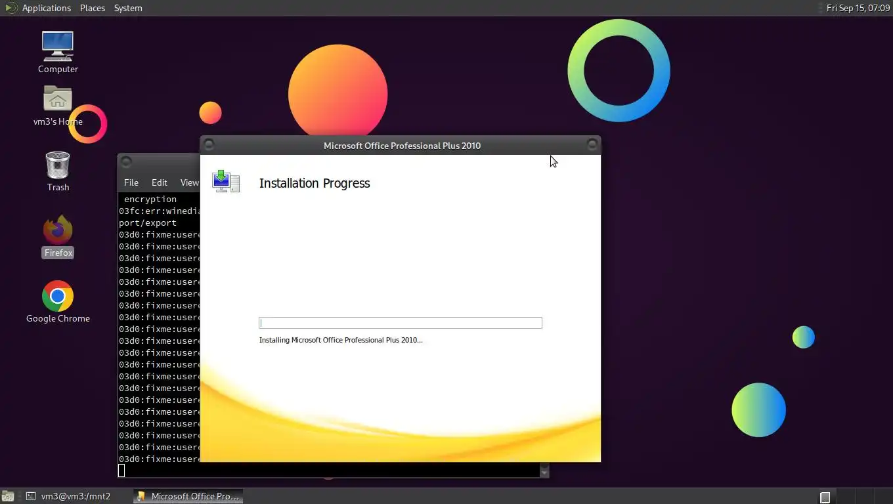The height and width of the screenshot is (504, 893).
Task: Click the terminal cursor prompt block
Action: tap(121, 470)
